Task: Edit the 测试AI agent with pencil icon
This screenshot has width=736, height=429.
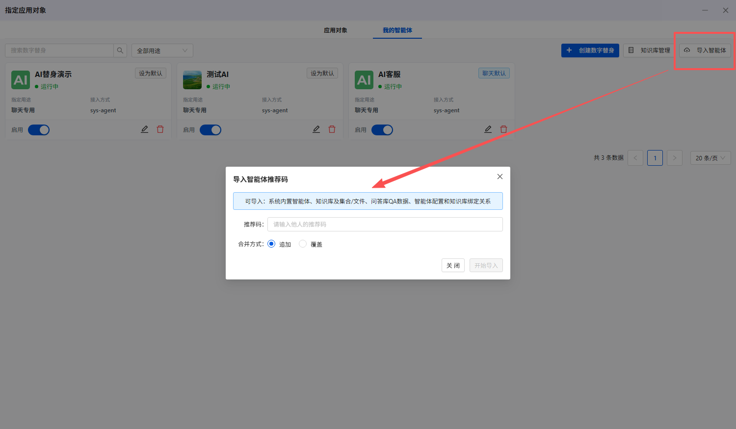Action: point(316,129)
